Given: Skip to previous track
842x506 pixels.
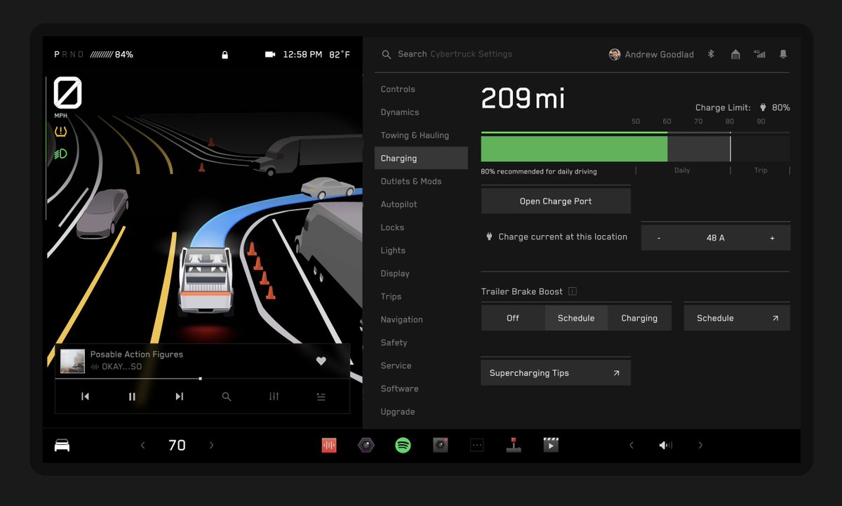Looking at the screenshot, I should pyautogui.click(x=85, y=397).
